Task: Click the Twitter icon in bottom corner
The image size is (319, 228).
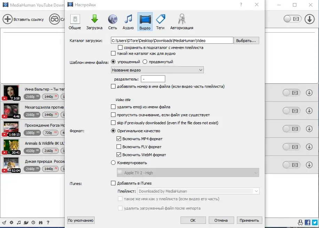Action: tap(315, 222)
